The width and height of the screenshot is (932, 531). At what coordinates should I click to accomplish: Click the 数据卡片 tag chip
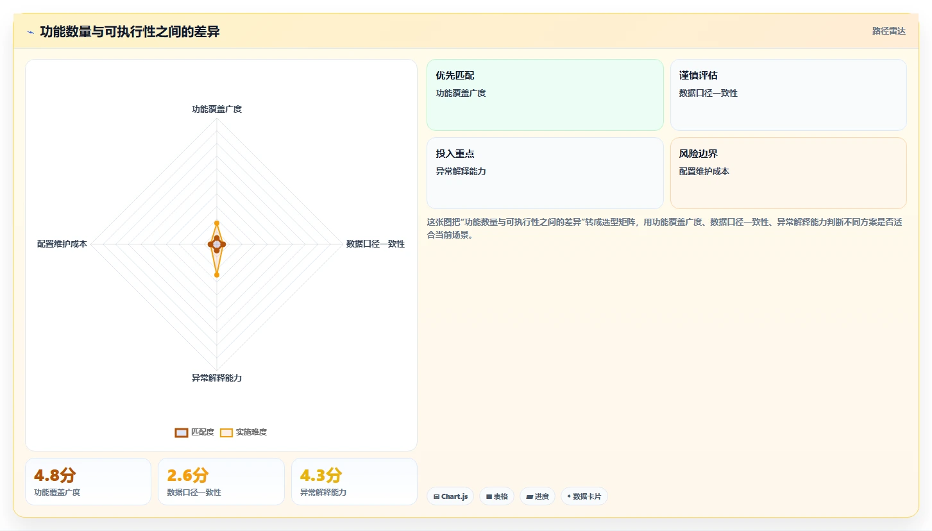point(584,496)
